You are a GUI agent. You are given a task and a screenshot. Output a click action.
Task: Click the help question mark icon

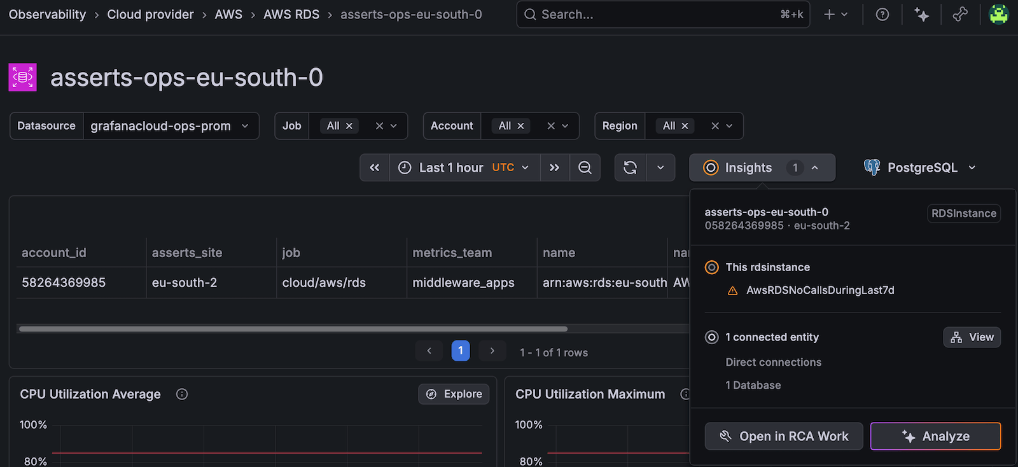882,15
